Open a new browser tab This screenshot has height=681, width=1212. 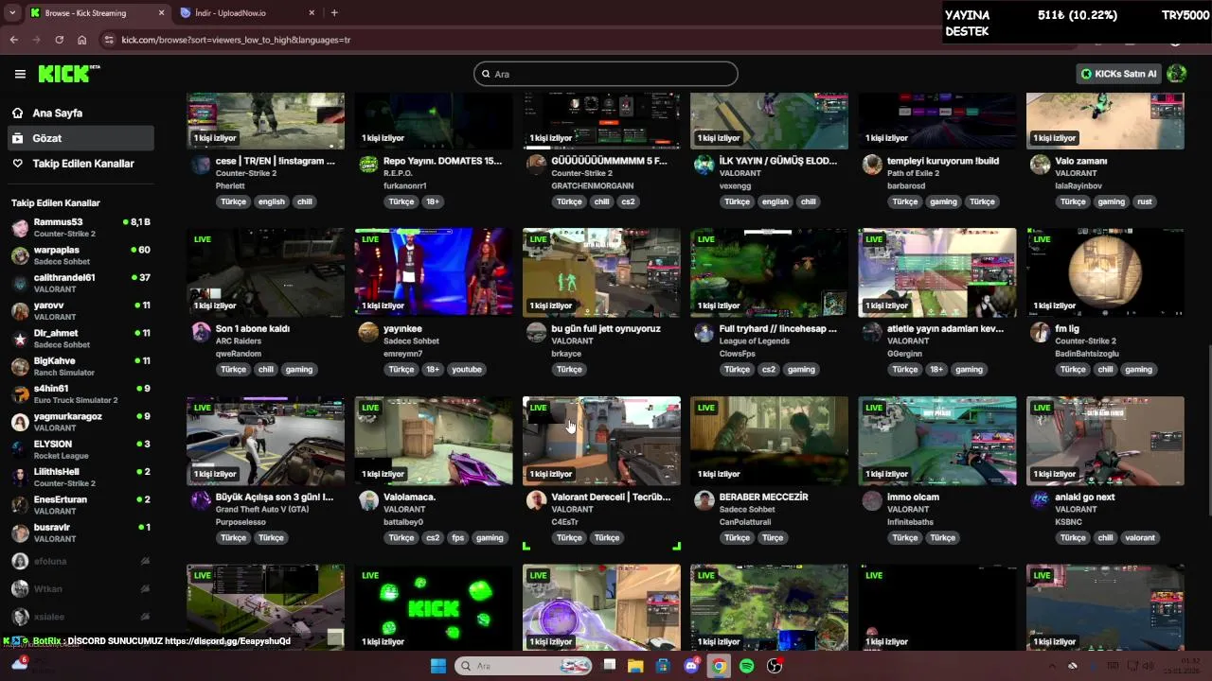click(x=334, y=13)
